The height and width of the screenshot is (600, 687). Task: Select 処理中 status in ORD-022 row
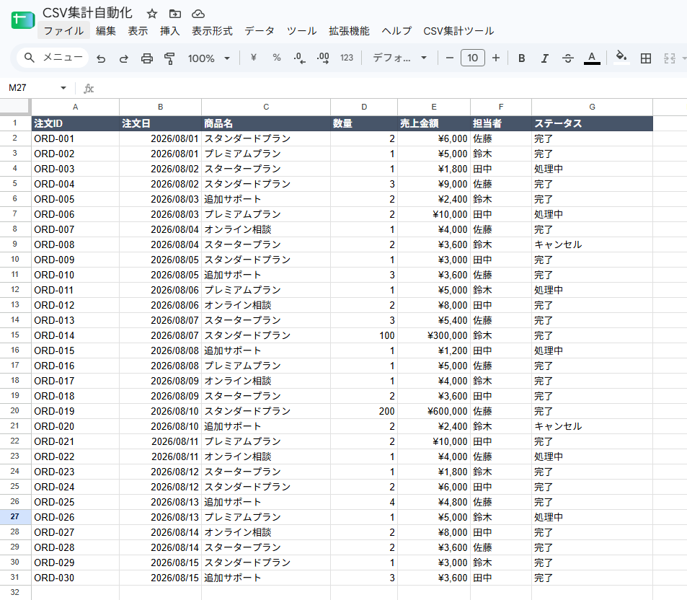pos(592,456)
